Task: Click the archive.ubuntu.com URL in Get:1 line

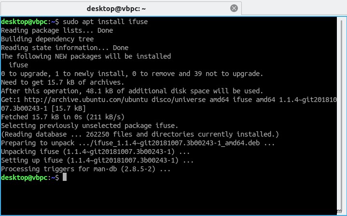Action: 86,100
